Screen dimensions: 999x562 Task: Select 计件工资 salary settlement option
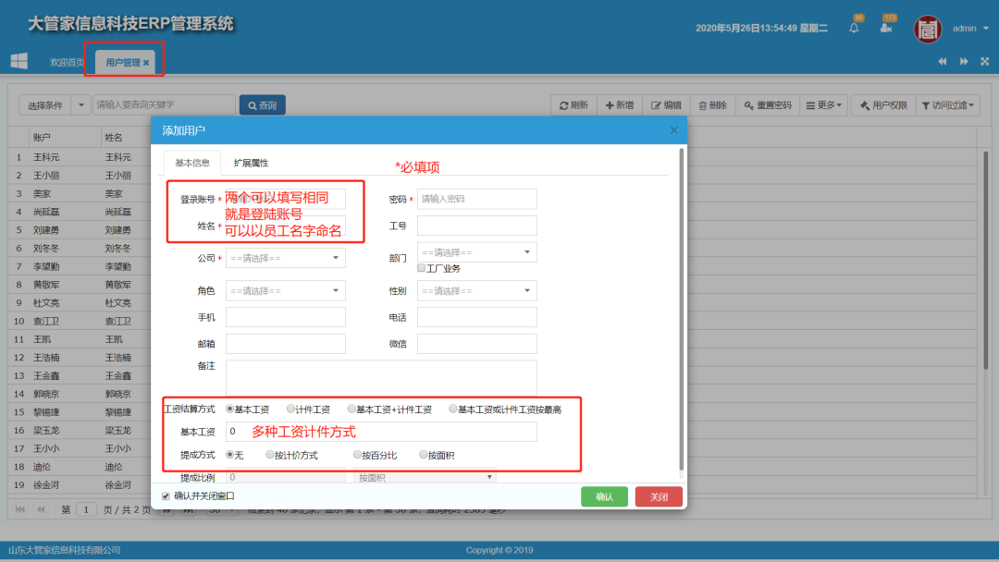pos(291,409)
